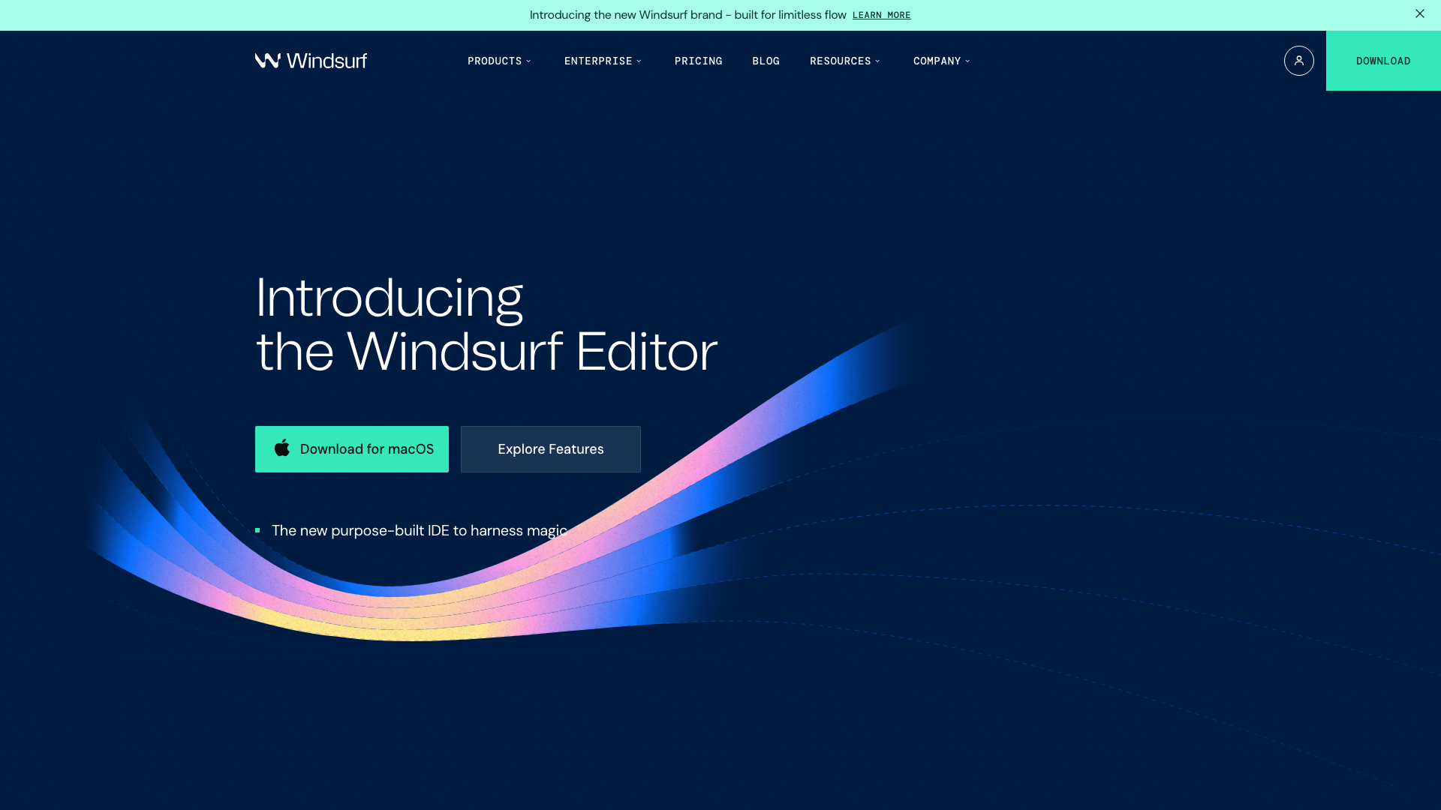Viewport: 1441px width, 810px height.
Task: Open the Blog page
Action: pyautogui.click(x=766, y=61)
